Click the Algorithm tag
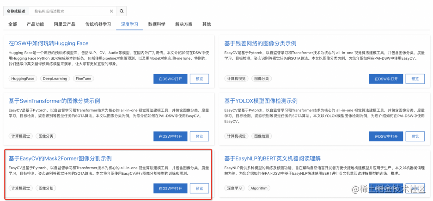Screen dimensions: 433x201 (259, 189)
